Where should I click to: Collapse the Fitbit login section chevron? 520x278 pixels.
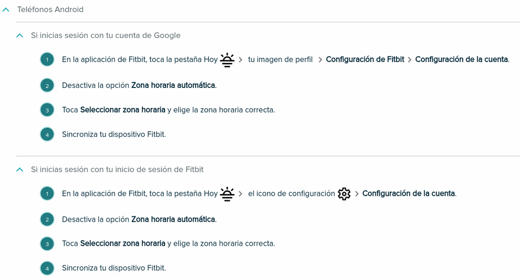[x=20, y=170]
